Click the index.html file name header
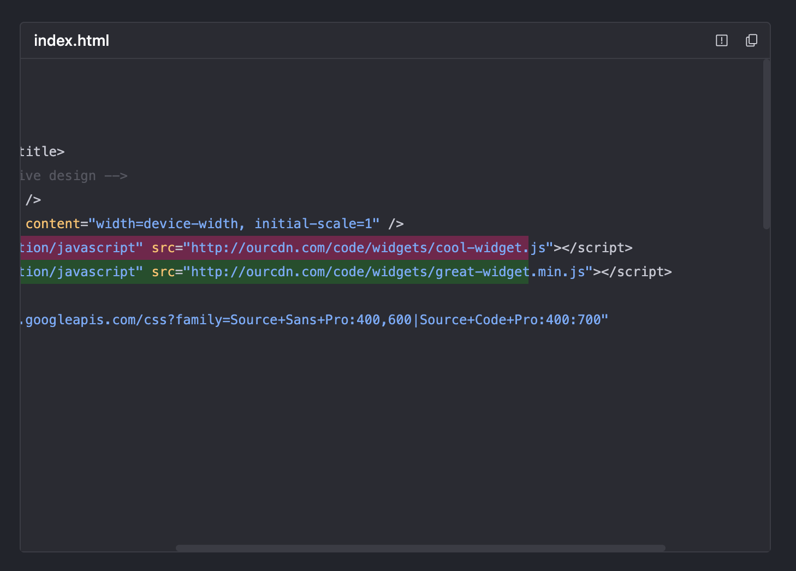This screenshot has height=571, width=796. click(x=72, y=41)
